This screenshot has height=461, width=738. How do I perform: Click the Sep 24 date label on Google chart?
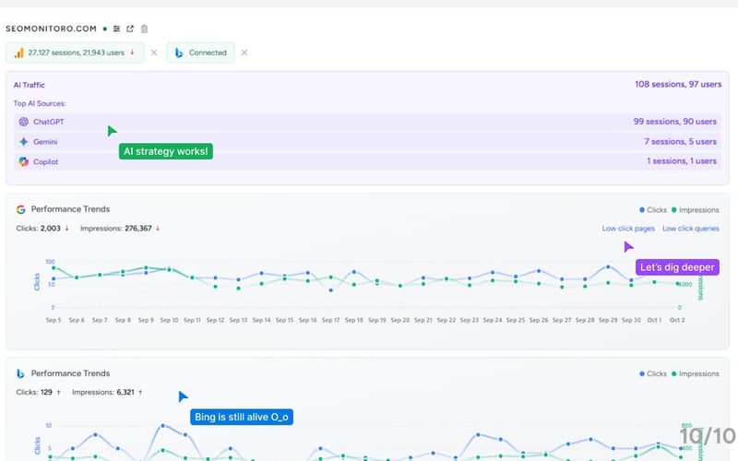pos(493,320)
